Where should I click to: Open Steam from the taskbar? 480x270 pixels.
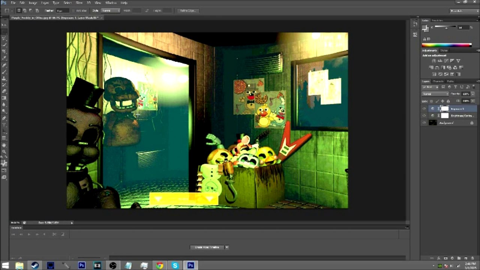point(35,265)
